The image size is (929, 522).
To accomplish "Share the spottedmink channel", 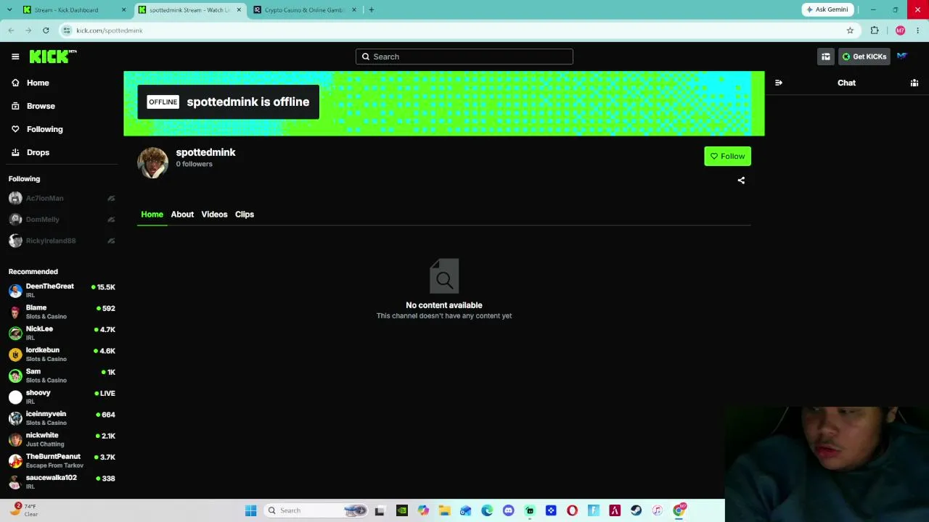I will [x=741, y=181].
